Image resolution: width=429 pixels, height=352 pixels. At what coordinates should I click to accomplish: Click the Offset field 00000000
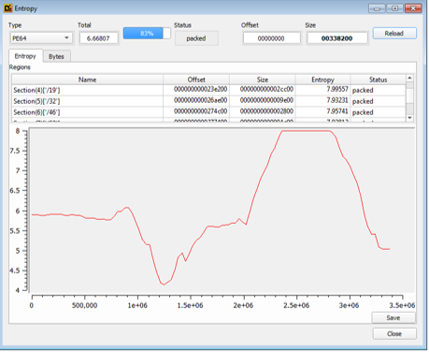(271, 38)
